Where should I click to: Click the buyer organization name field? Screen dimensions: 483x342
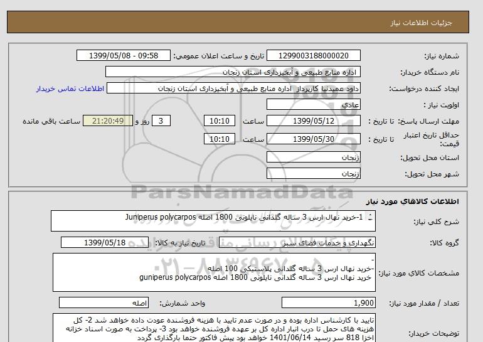233,72
